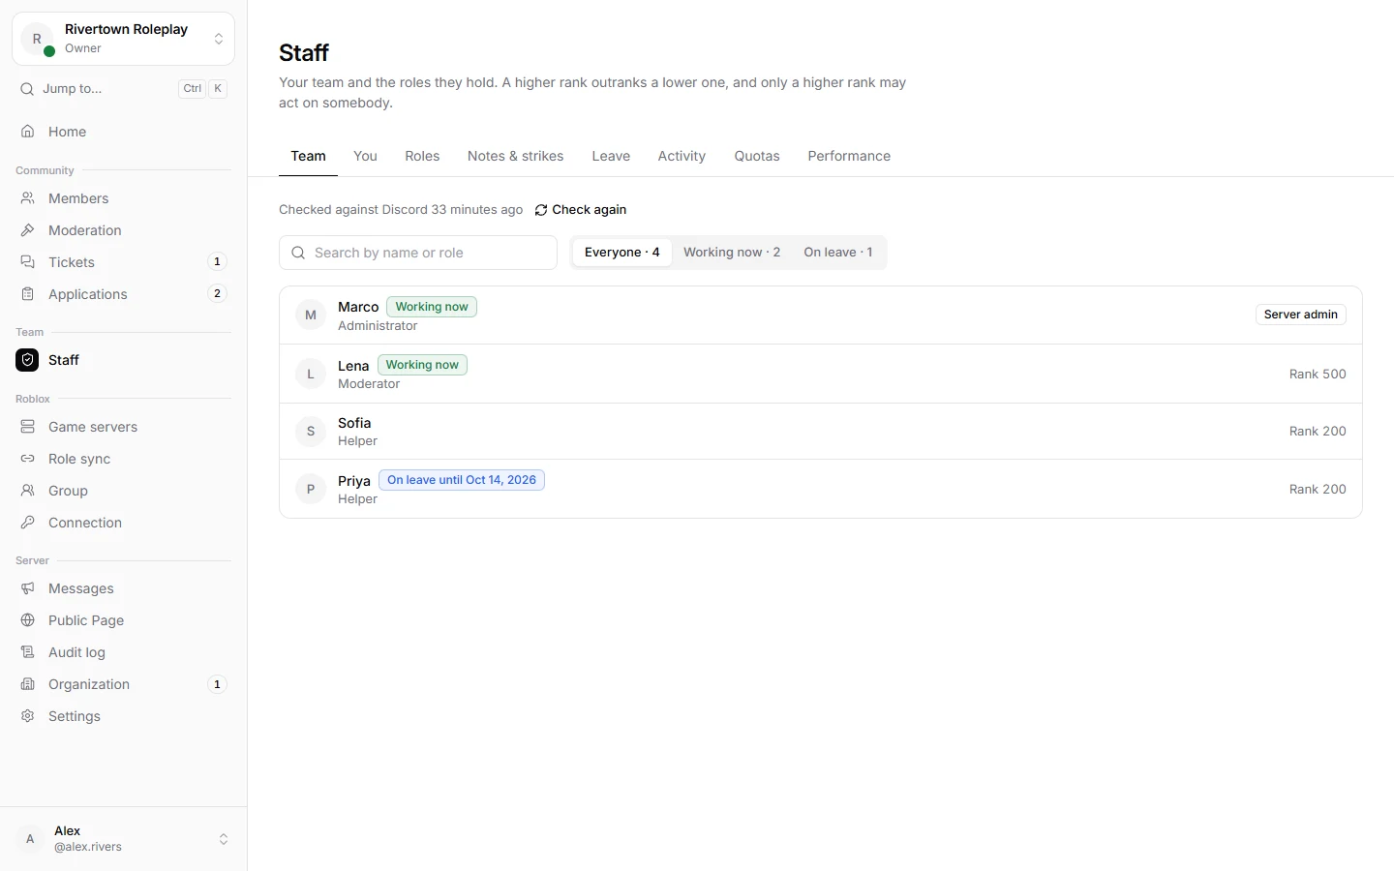
Task: Click Lena's Working now badge
Action: (x=422, y=365)
